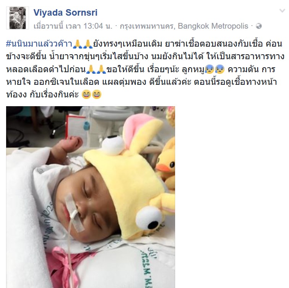Click the public audience globe icon
Image resolution: width=289 pixels, height=288 pixels.
259,26
